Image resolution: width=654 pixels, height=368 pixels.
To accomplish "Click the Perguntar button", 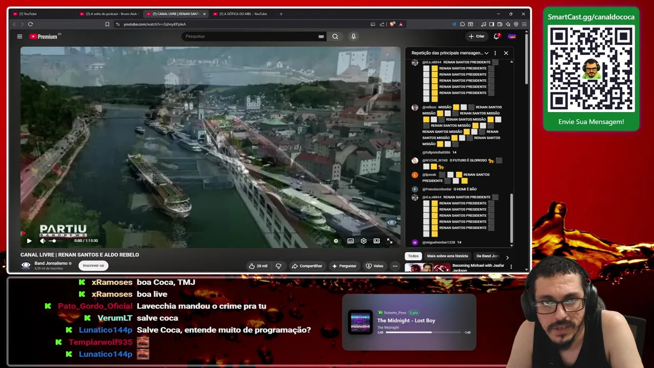I will tap(344, 266).
